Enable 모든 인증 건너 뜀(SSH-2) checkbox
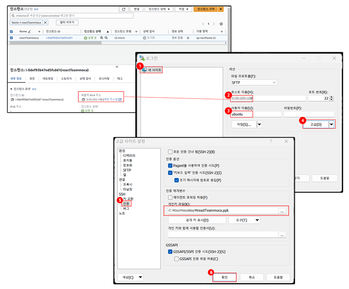349x289 pixels. coord(170,152)
